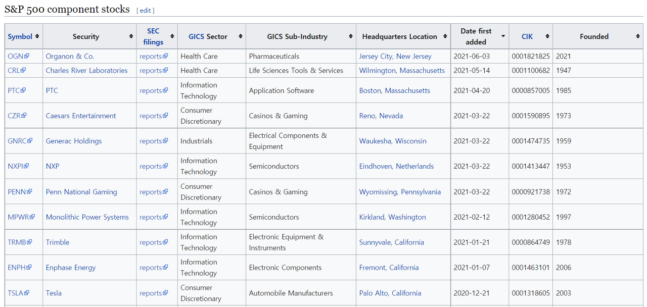This screenshot has height=307, width=647.
Task: Open the GNRC ticker symbol link
Action: point(20,141)
